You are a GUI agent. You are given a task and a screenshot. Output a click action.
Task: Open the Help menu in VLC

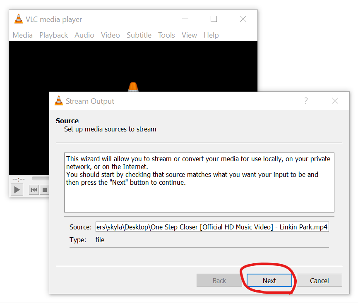(x=211, y=35)
